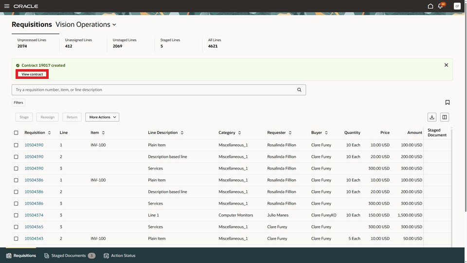Expand the Vision Operations dropdown

(86, 24)
